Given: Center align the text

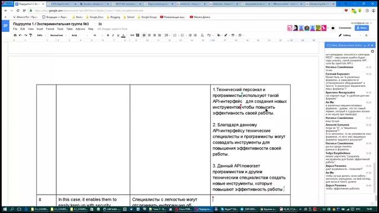Looking at the screenshot, I should pyautogui.click(x=149, y=35).
